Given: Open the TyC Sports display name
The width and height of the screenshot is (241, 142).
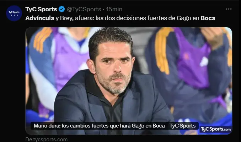Looking at the screenshot, I should pyautogui.click(x=41, y=9).
